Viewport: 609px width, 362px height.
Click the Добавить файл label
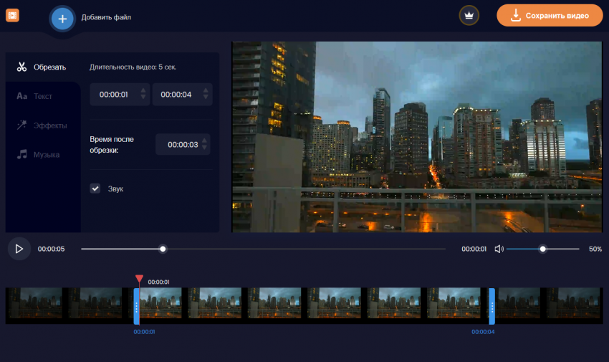coord(106,17)
